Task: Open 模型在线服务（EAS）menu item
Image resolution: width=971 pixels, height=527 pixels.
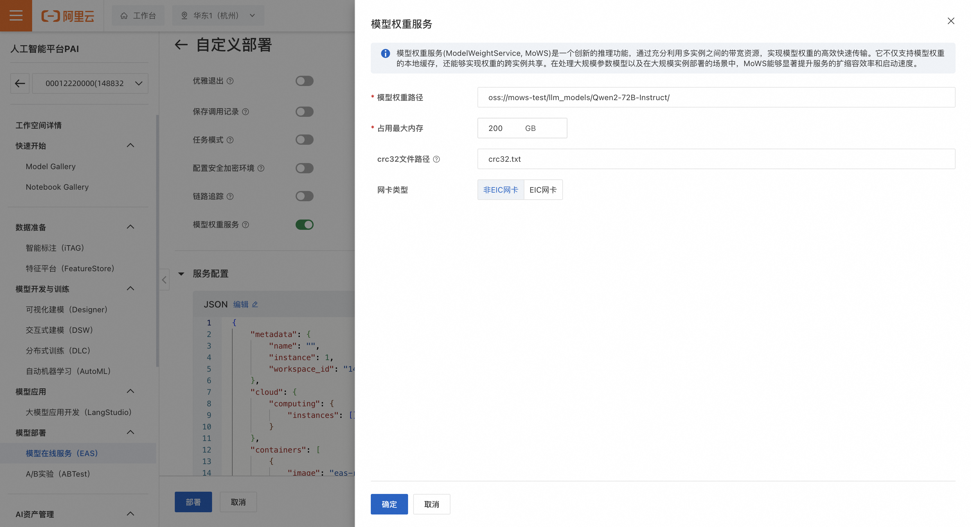Action: coord(62,453)
